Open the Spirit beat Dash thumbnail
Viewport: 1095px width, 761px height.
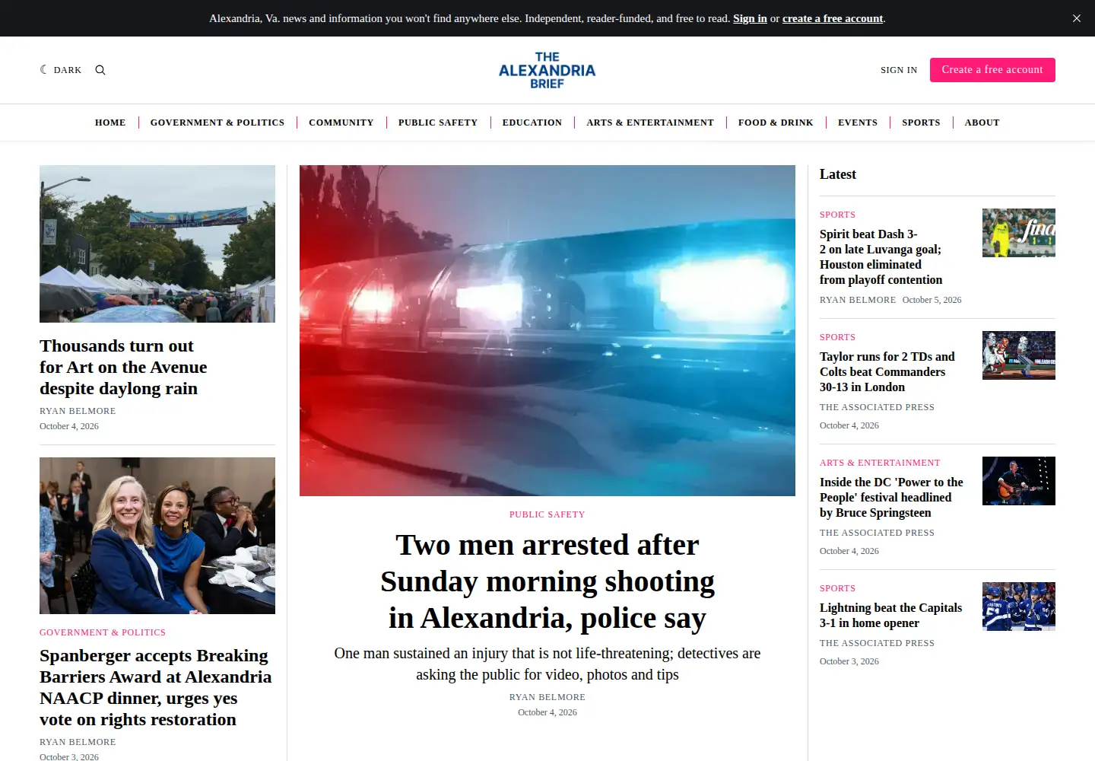pos(1019,233)
